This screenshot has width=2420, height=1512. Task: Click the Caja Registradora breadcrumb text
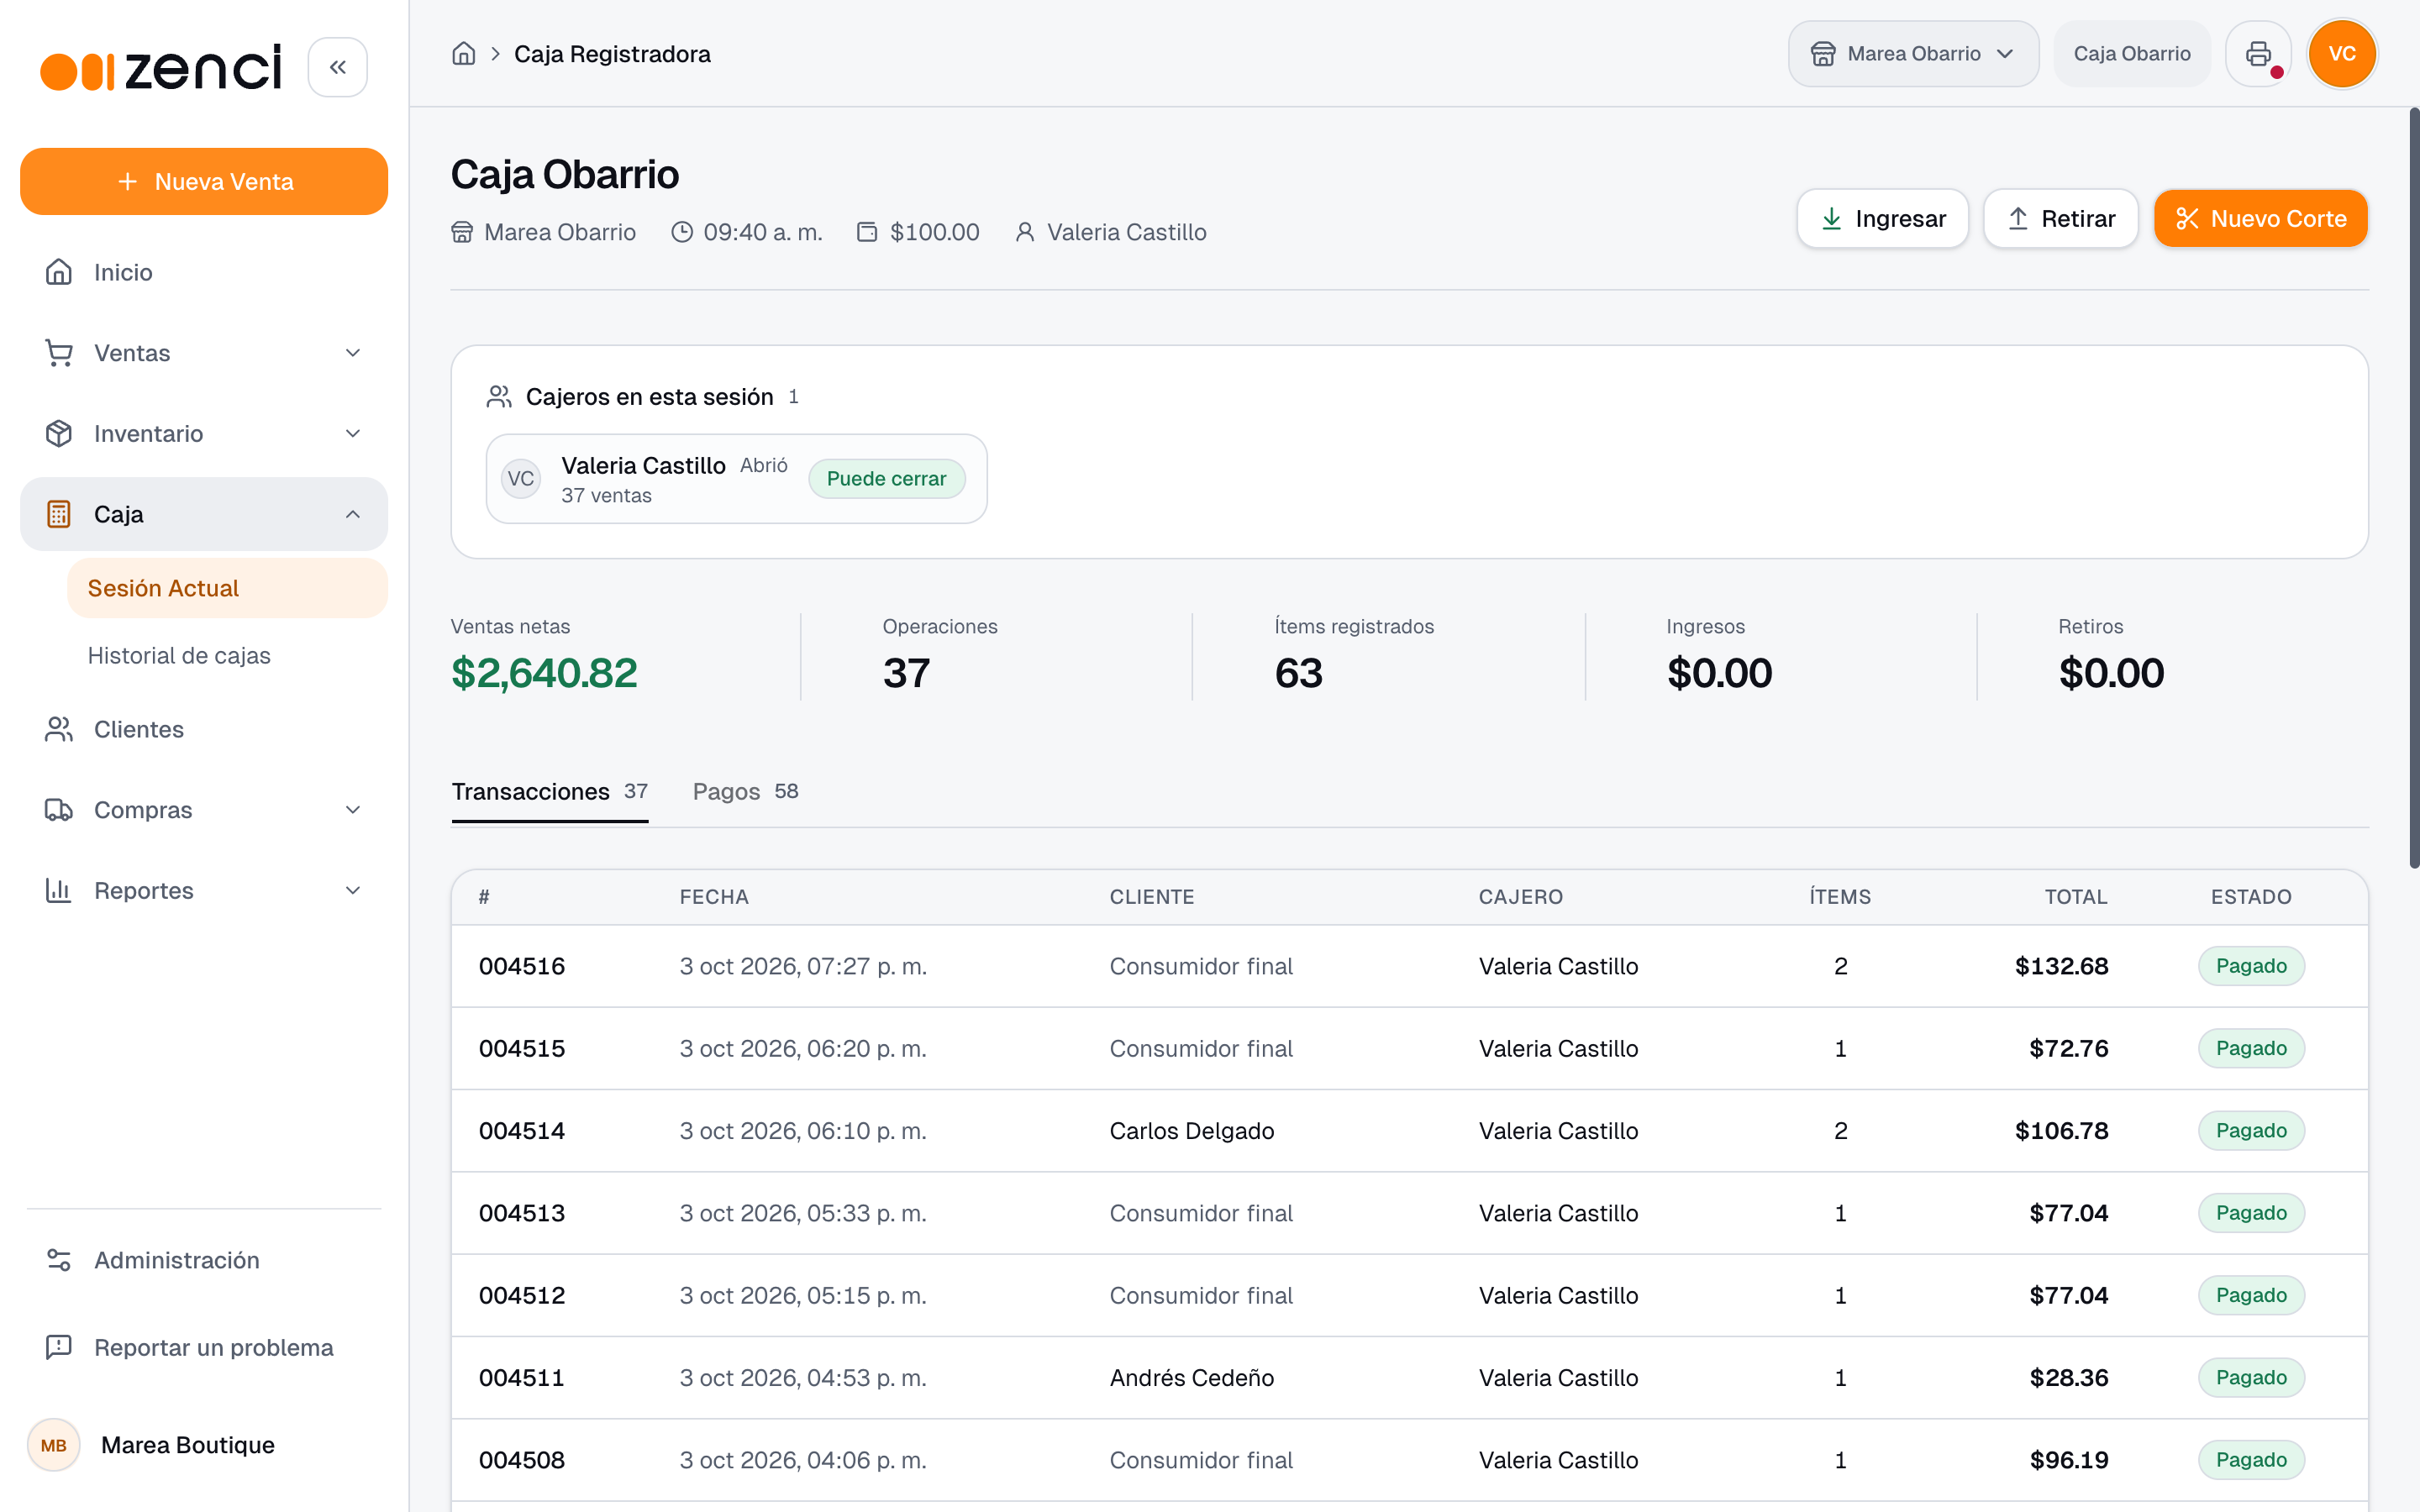click(612, 54)
